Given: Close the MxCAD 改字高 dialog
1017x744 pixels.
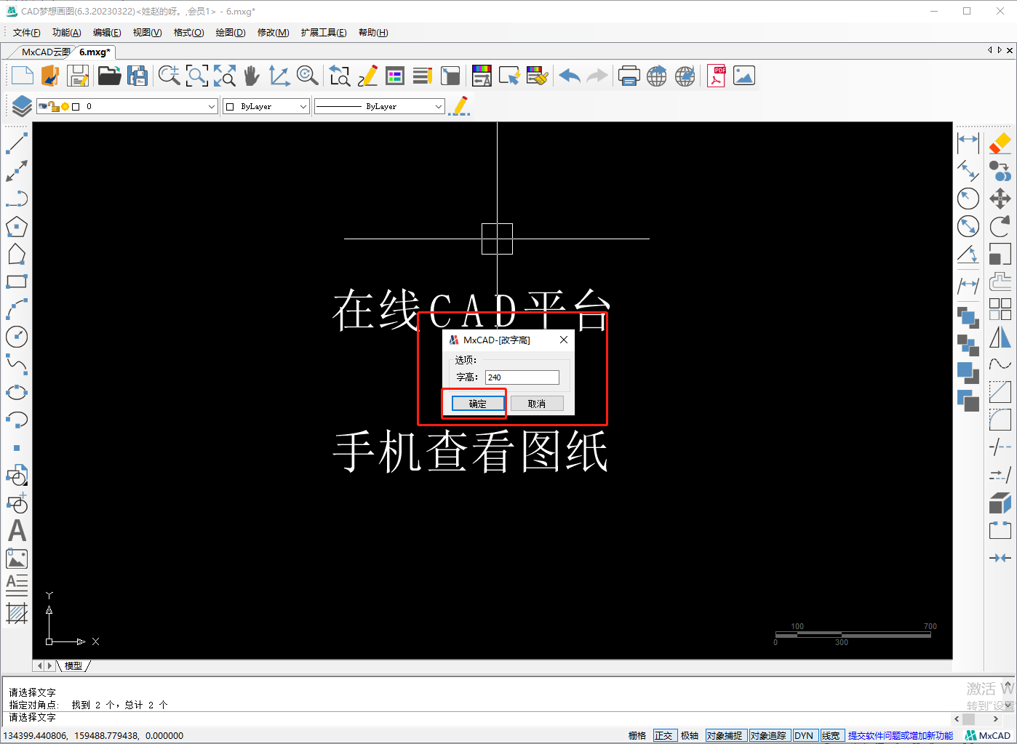Looking at the screenshot, I should coord(563,340).
